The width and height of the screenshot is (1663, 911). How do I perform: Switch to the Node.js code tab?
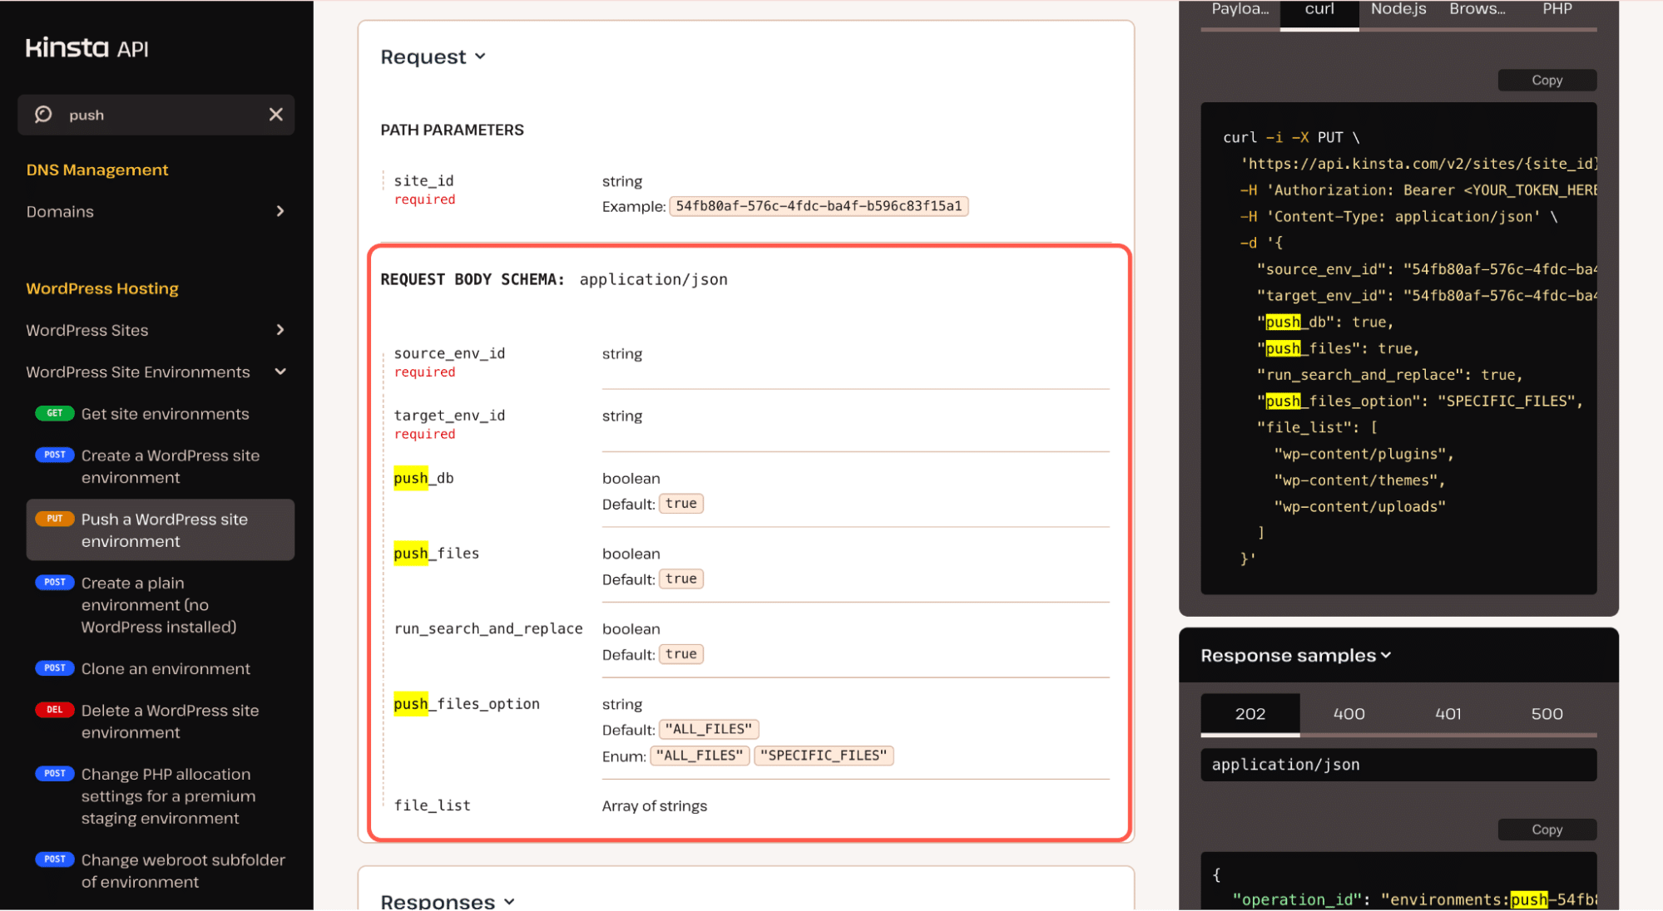pos(1398,10)
